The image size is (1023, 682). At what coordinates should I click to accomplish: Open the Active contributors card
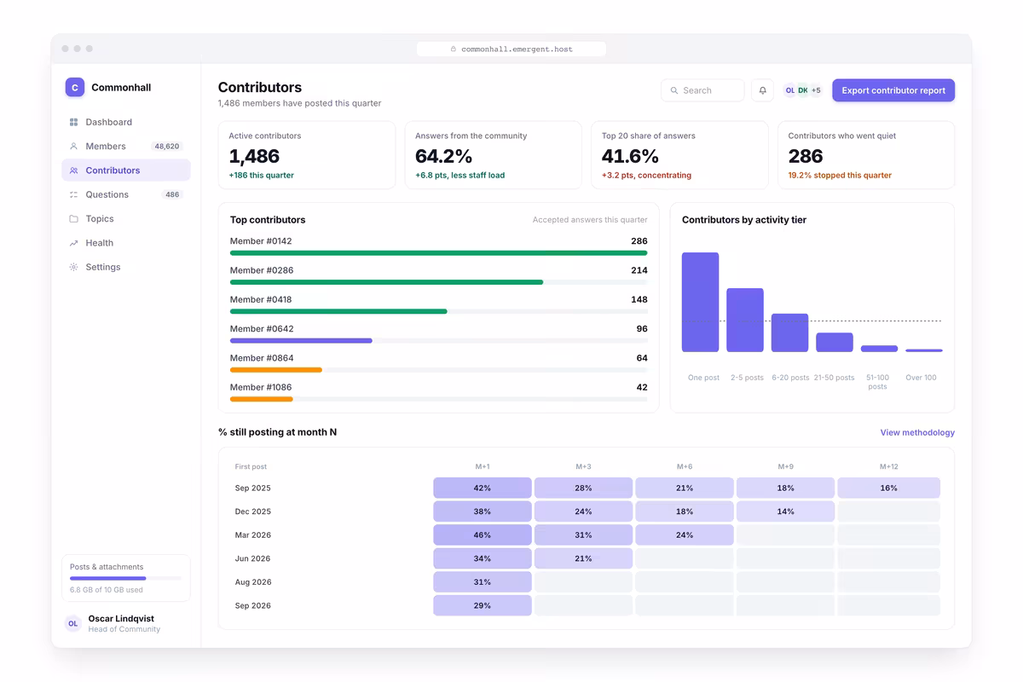click(307, 155)
